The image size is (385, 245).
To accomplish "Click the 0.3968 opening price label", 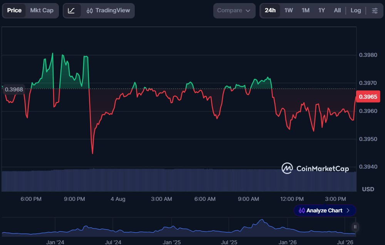I will [x=14, y=89].
